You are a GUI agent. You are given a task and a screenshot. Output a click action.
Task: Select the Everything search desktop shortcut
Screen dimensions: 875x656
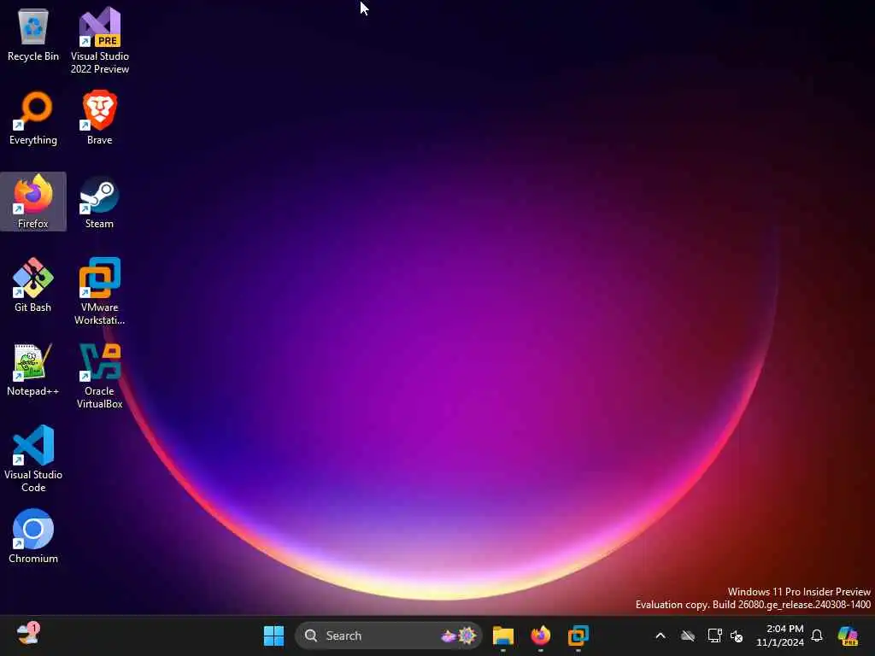pos(33,118)
